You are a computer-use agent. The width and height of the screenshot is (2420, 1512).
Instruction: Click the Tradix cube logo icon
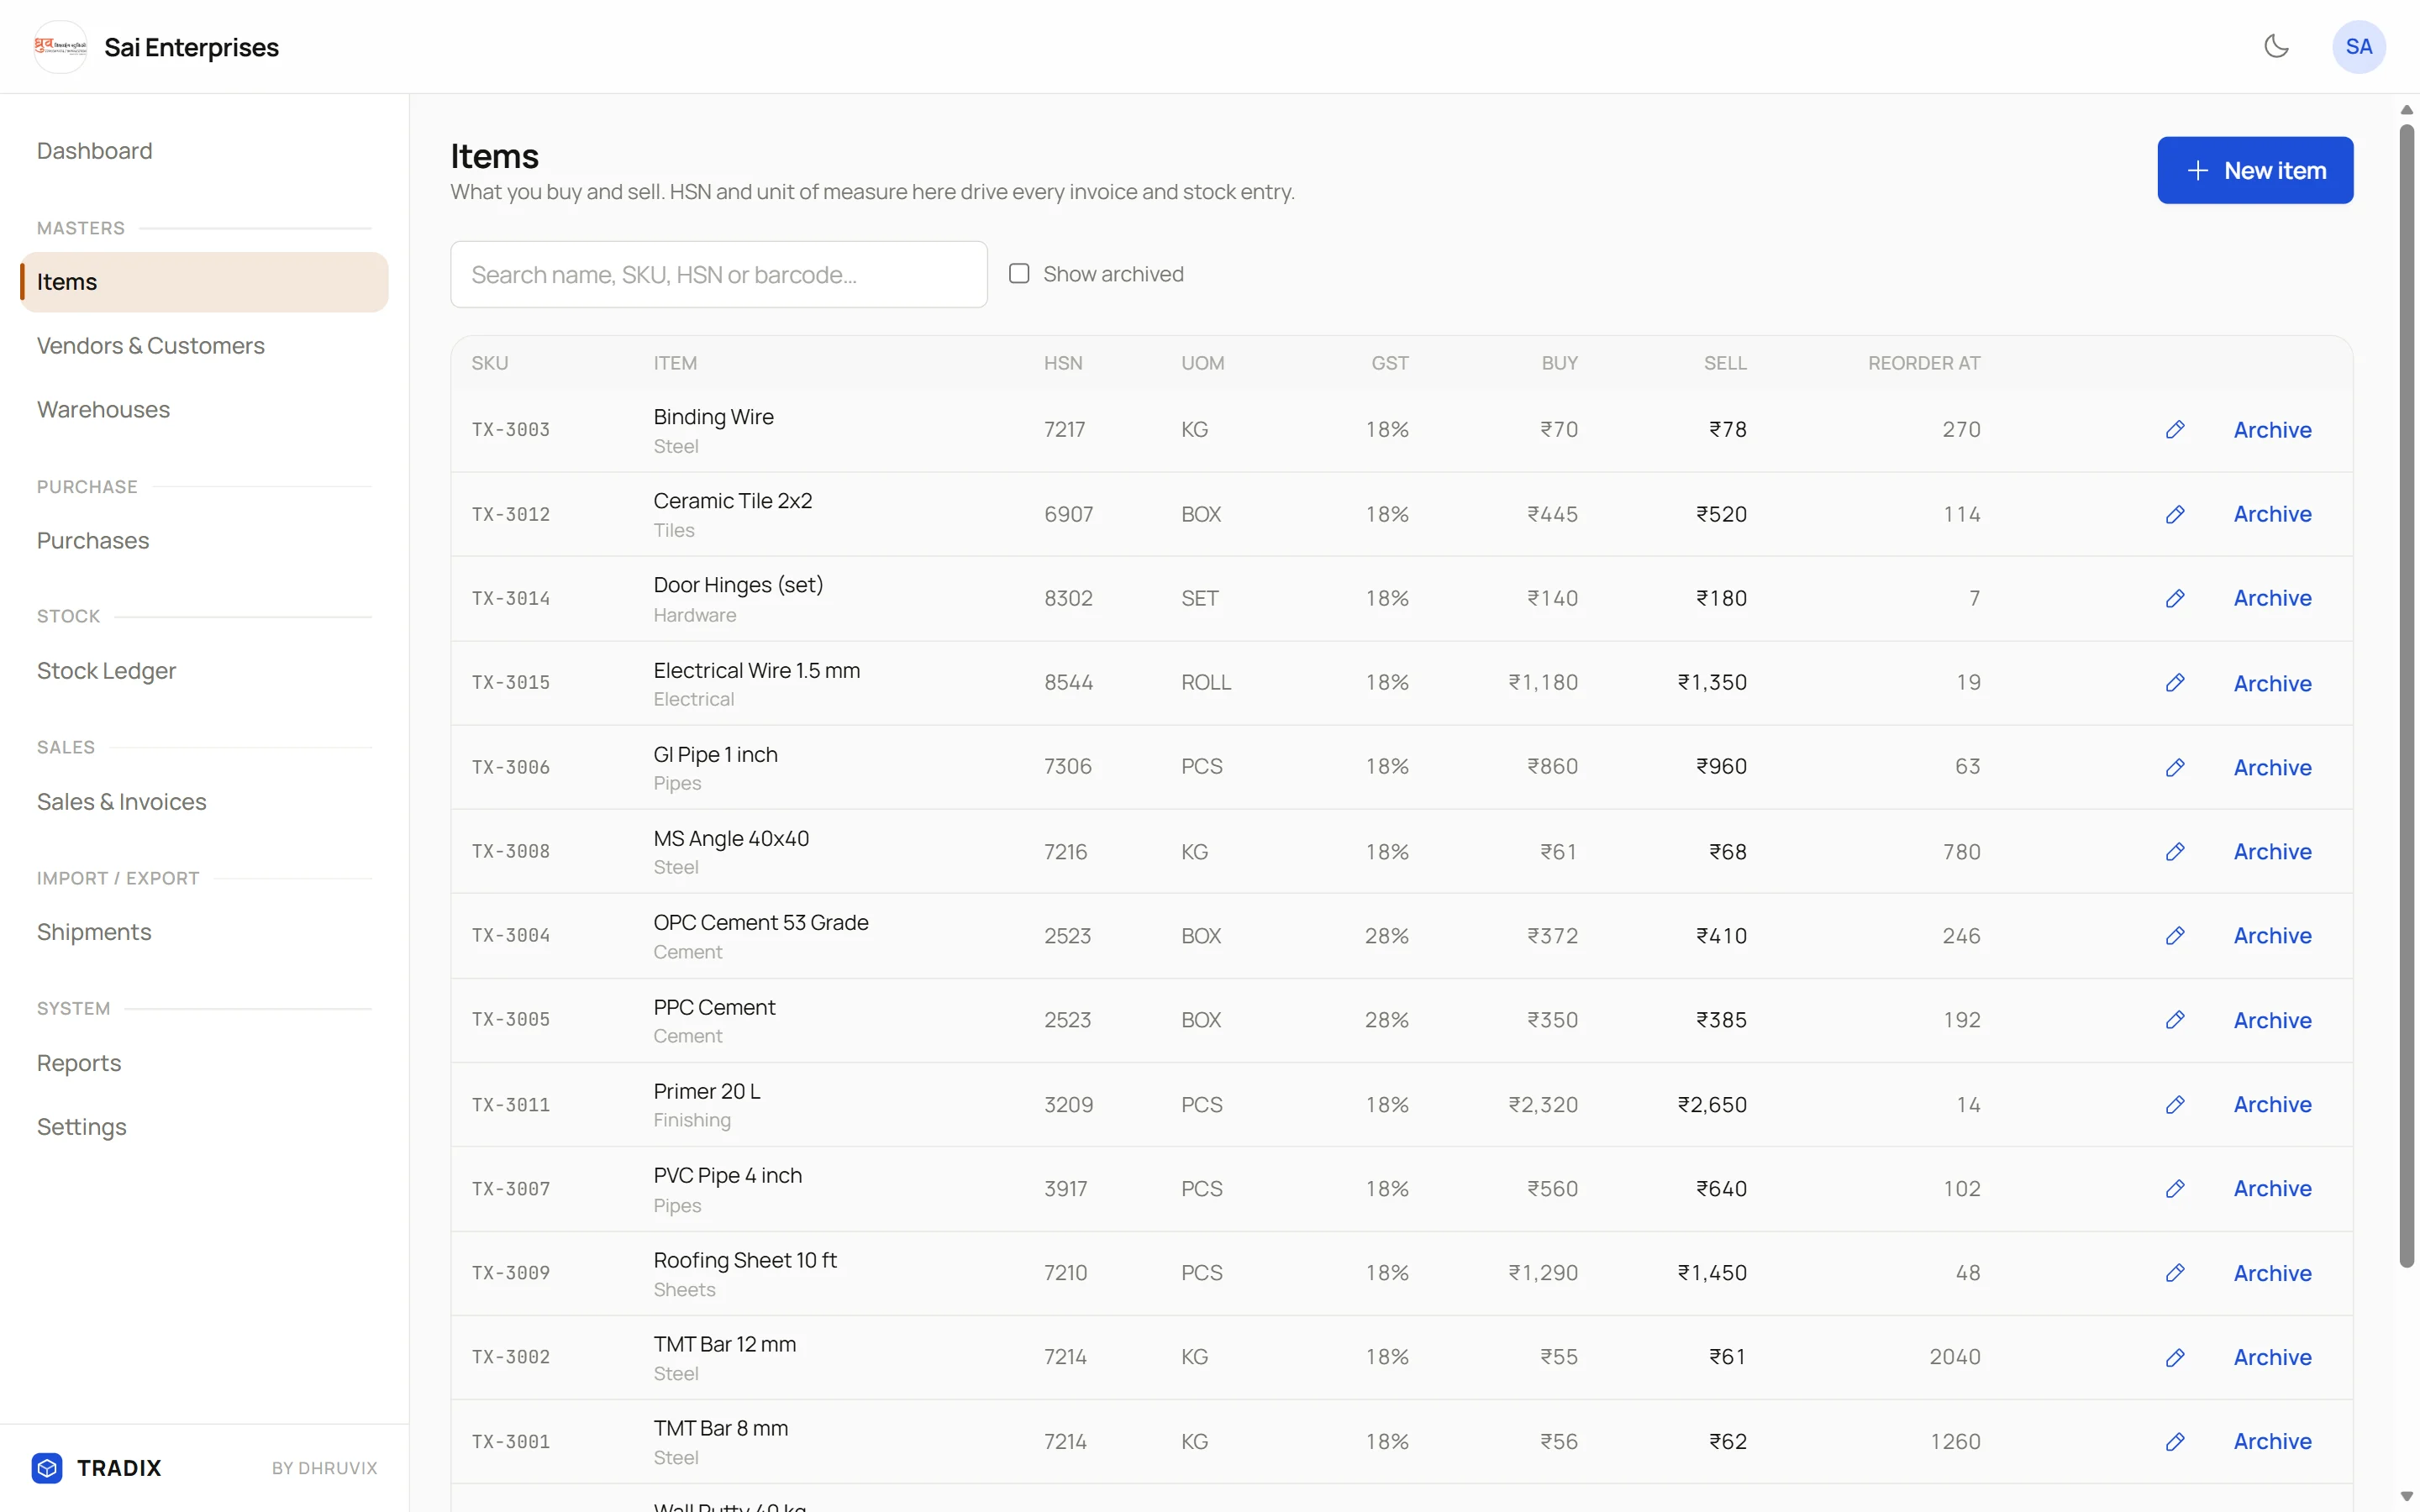tap(47, 1467)
